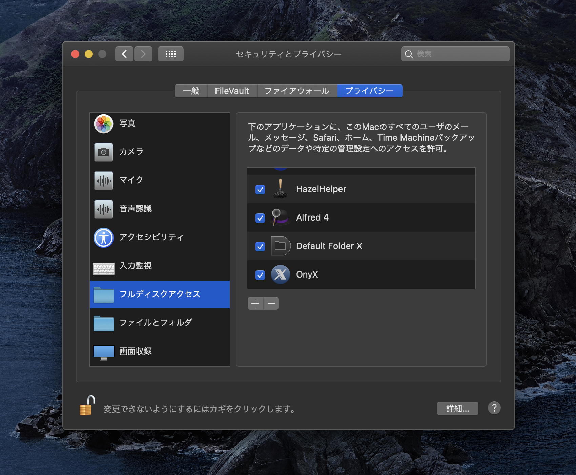The width and height of the screenshot is (576, 475).
Task: Switch to the FileVault tab
Action: coord(232,91)
